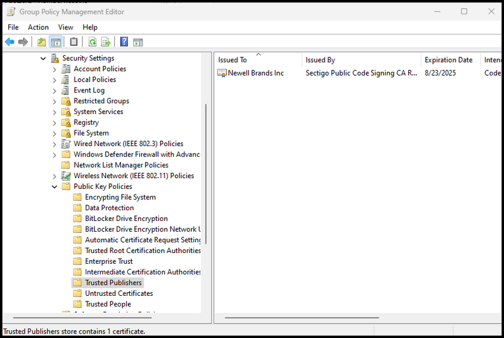
Task: Select the Untrusted Certificates folder
Action: point(118,293)
